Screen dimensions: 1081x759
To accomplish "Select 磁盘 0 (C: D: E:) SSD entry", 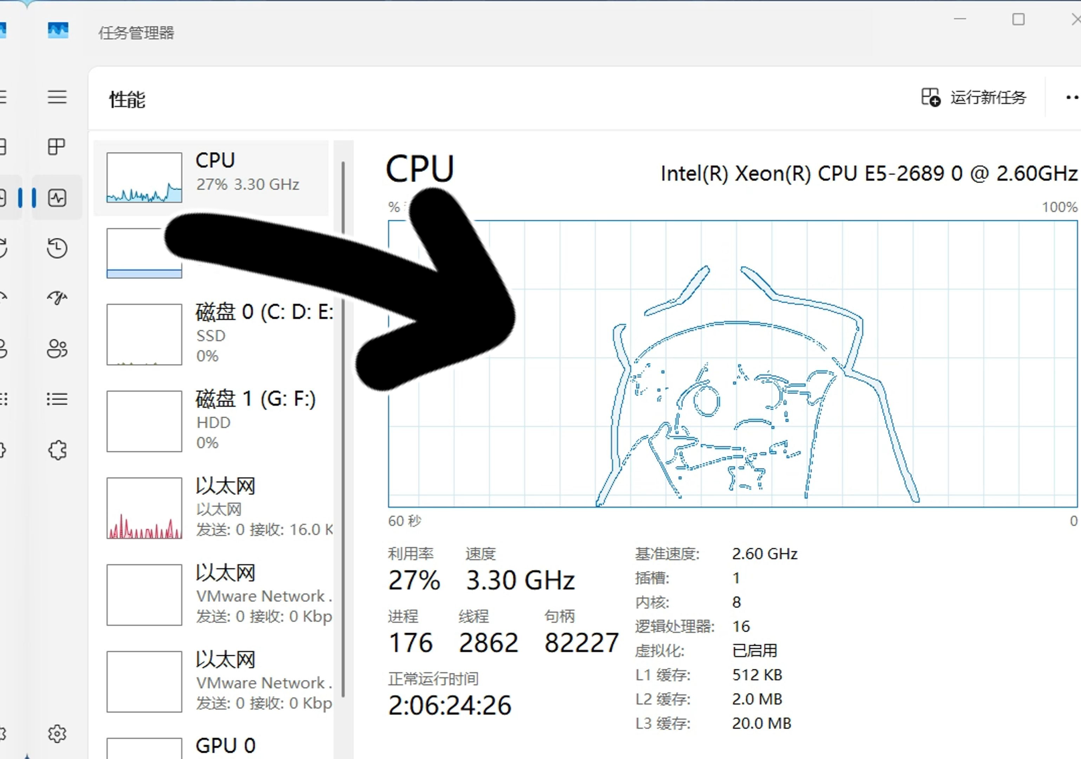I will (211, 334).
